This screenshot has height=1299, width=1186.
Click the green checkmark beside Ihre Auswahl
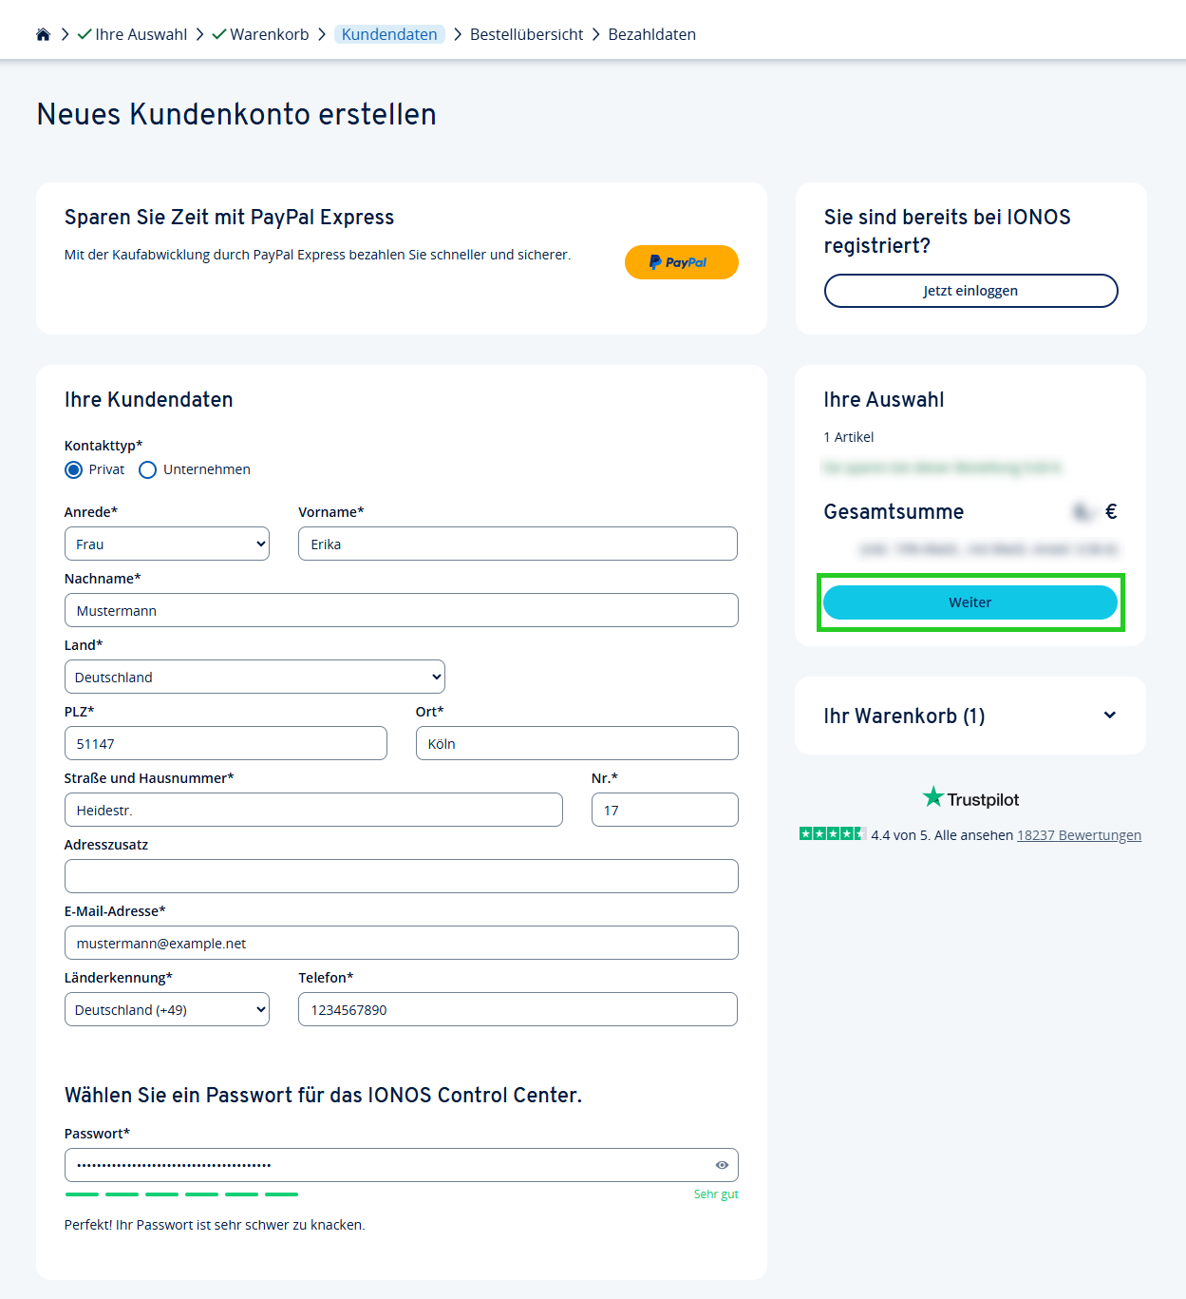(82, 33)
